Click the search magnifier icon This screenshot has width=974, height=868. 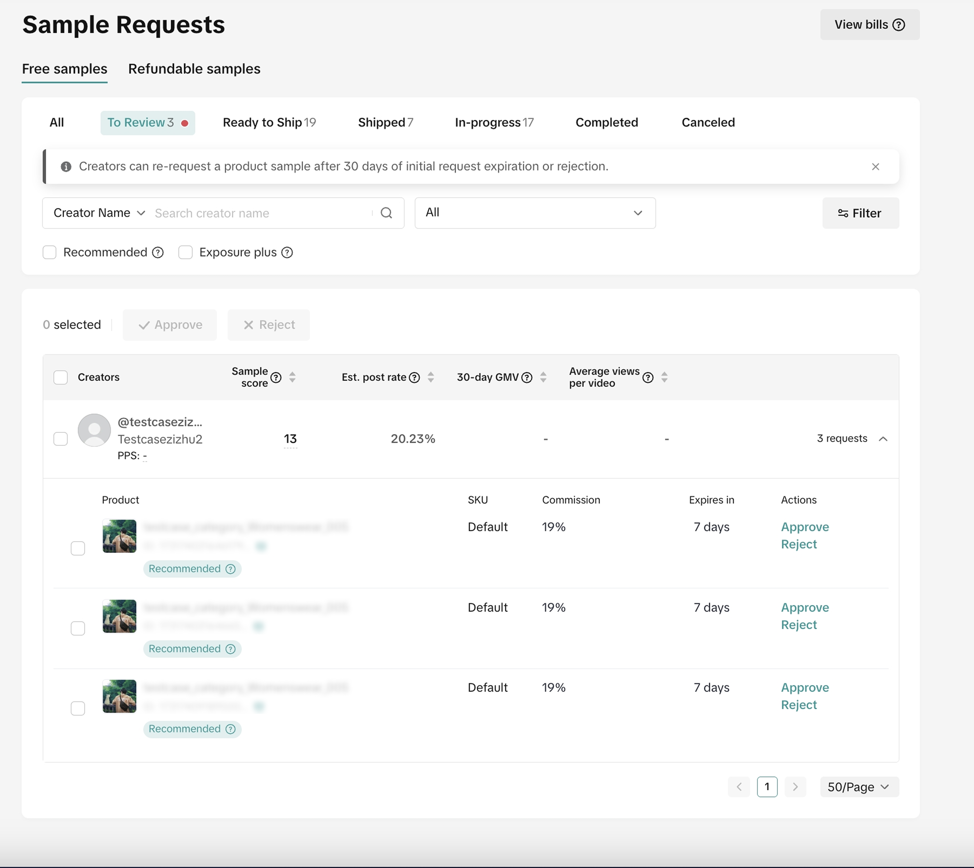tap(386, 213)
